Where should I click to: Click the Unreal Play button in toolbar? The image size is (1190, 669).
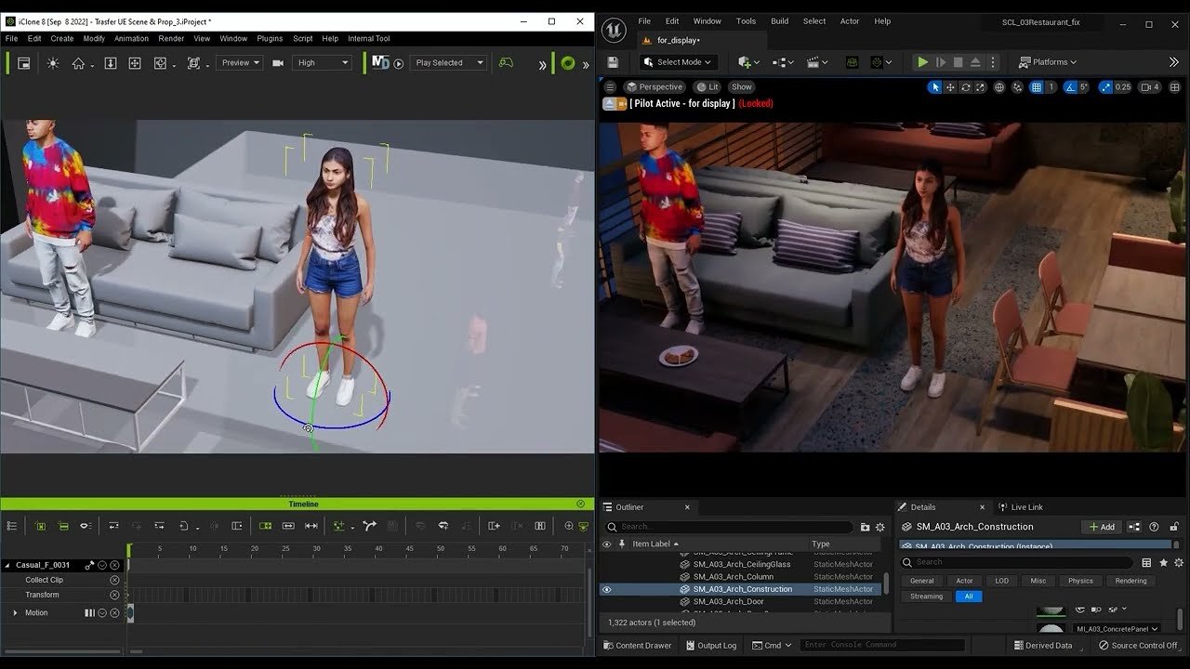tap(921, 62)
